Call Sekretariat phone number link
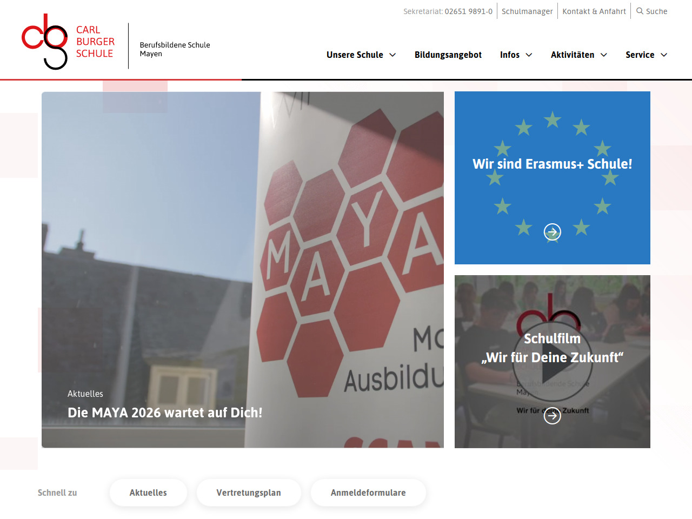This screenshot has height=519, width=692. 469,11
